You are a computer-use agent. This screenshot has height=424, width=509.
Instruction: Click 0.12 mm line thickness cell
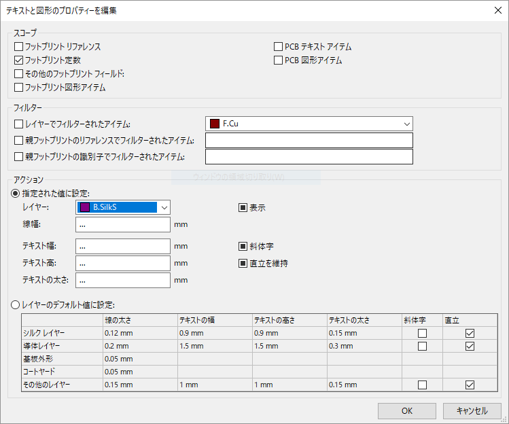coord(140,333)
